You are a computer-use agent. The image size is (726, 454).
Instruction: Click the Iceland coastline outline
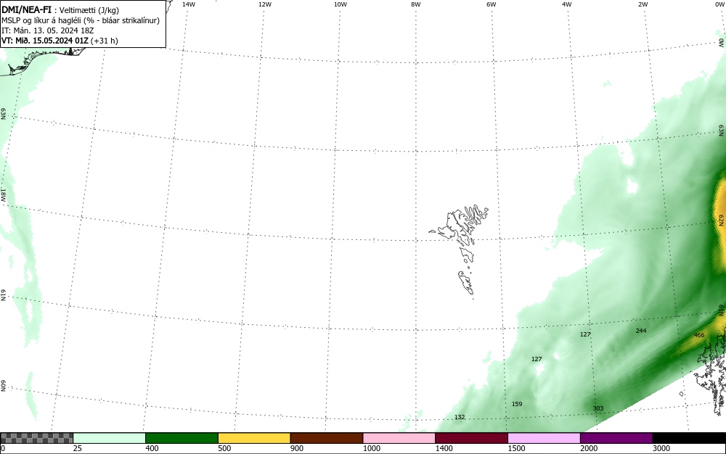coord(44,60)
